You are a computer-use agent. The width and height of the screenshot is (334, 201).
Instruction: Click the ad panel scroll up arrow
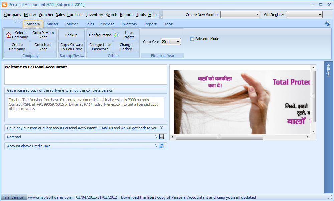tap(313, 68)
